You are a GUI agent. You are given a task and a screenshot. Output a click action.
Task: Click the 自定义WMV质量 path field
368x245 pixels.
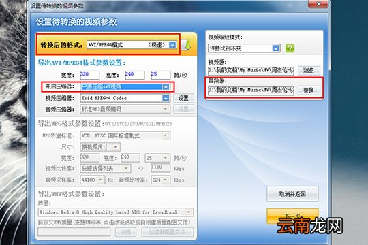pyautogui.click(x=74, y=232)
